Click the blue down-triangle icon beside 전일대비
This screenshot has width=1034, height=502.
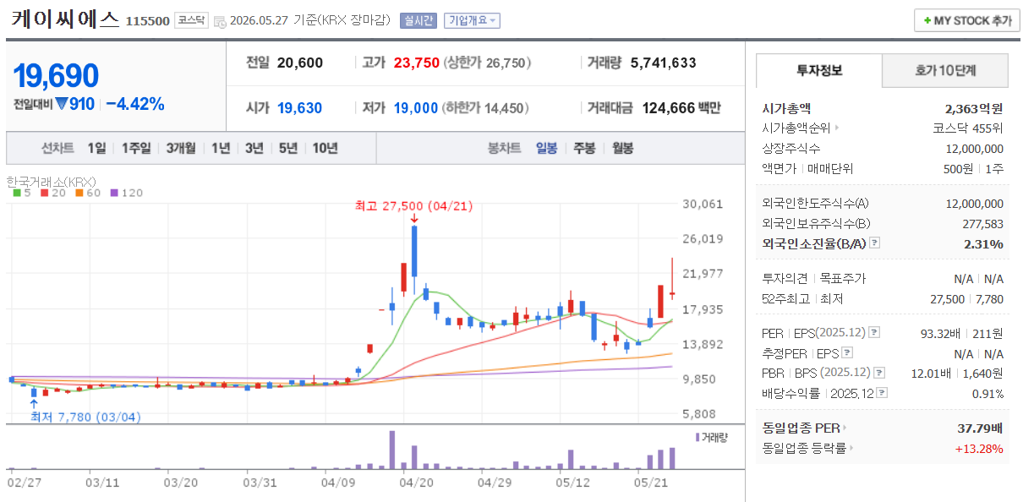tap(61, 105)
